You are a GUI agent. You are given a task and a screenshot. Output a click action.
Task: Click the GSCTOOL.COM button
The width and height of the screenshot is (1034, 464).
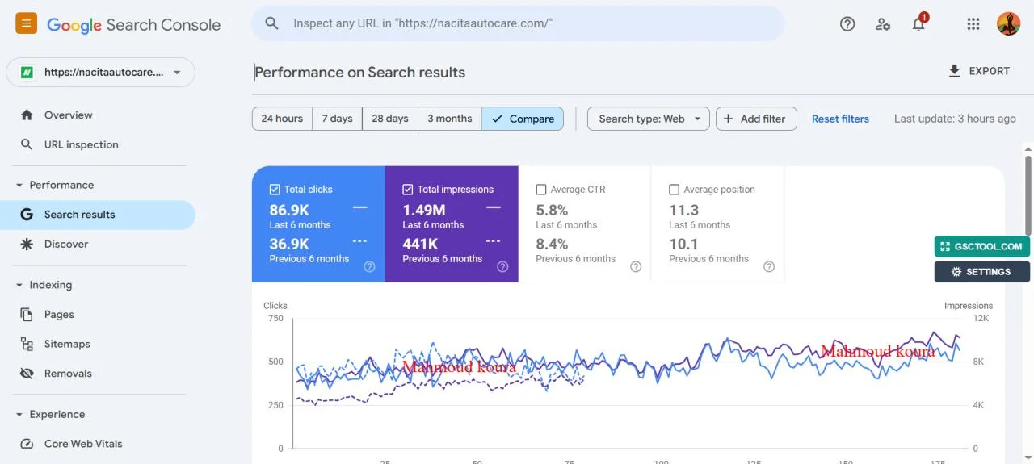(x=982, y=247)
